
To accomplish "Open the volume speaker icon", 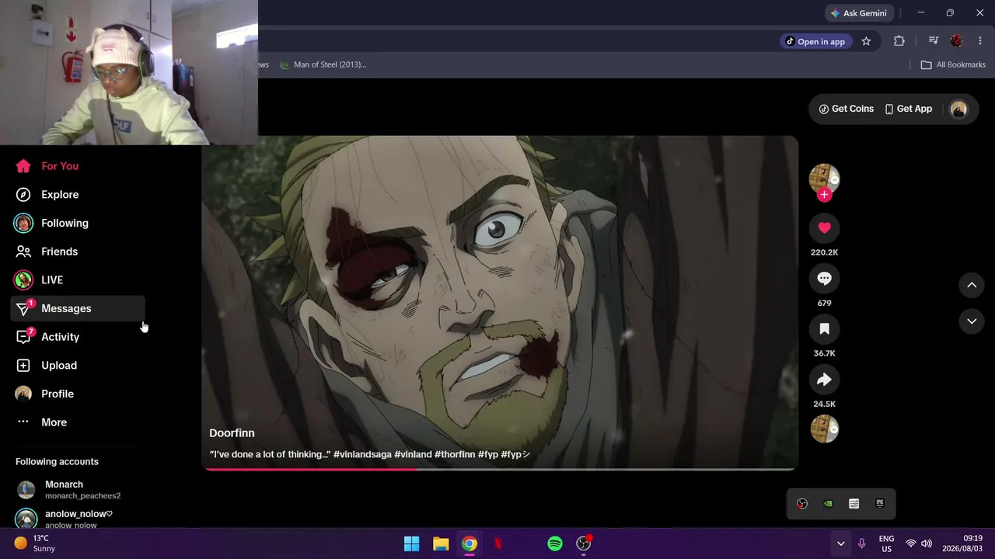I will [927, 544].
